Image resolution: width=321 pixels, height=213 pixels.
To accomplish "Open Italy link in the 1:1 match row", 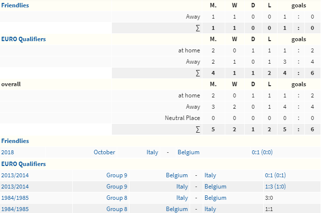I will 210,209.
